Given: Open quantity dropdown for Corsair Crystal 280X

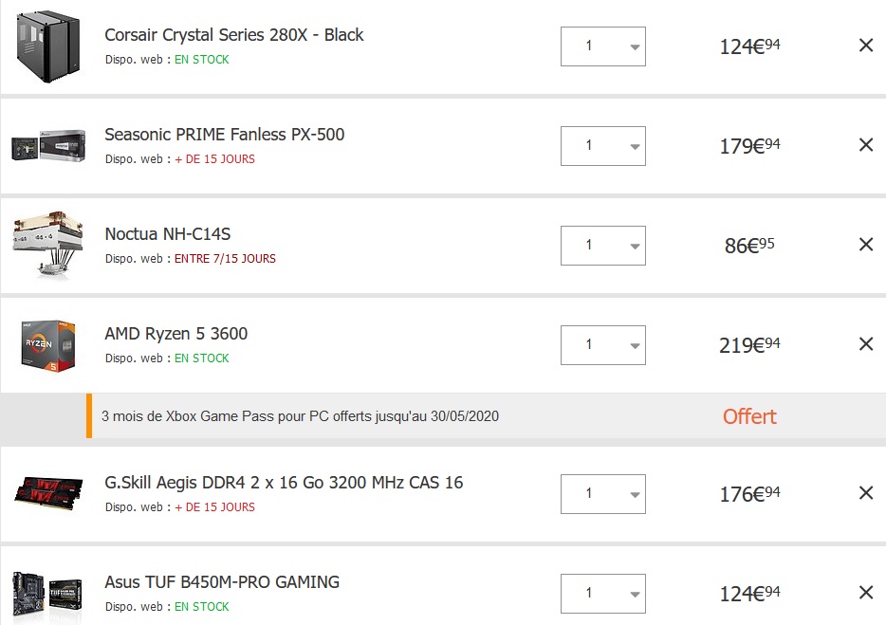Looking at the screenshot, I should click(603, 46).
